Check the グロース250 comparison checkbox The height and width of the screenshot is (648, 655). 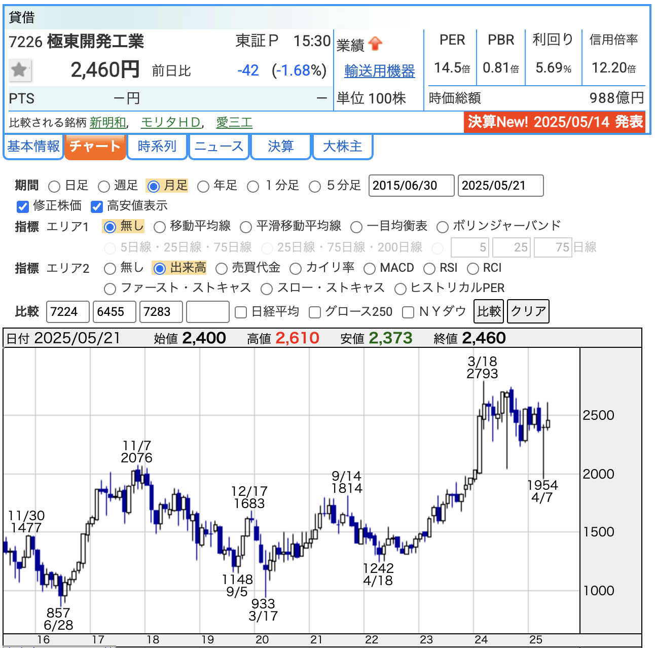[315, 312]
